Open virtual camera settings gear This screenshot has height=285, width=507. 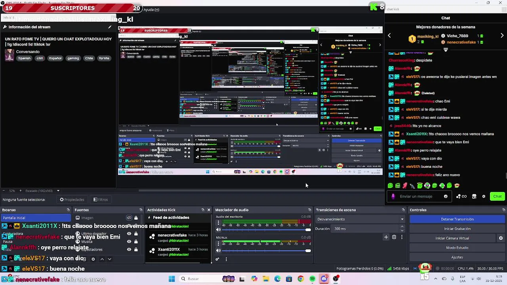(501, 238)
